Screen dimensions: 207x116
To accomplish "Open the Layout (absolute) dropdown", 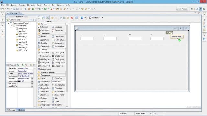I will (32, 71).
